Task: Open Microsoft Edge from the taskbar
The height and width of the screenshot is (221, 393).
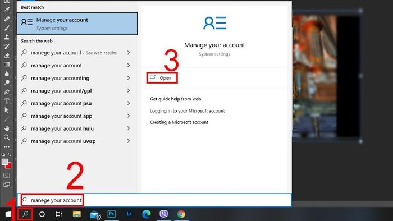Action: 147,214
